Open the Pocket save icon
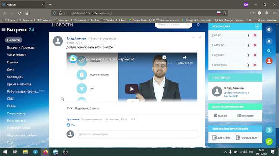 tap(252, 13)
